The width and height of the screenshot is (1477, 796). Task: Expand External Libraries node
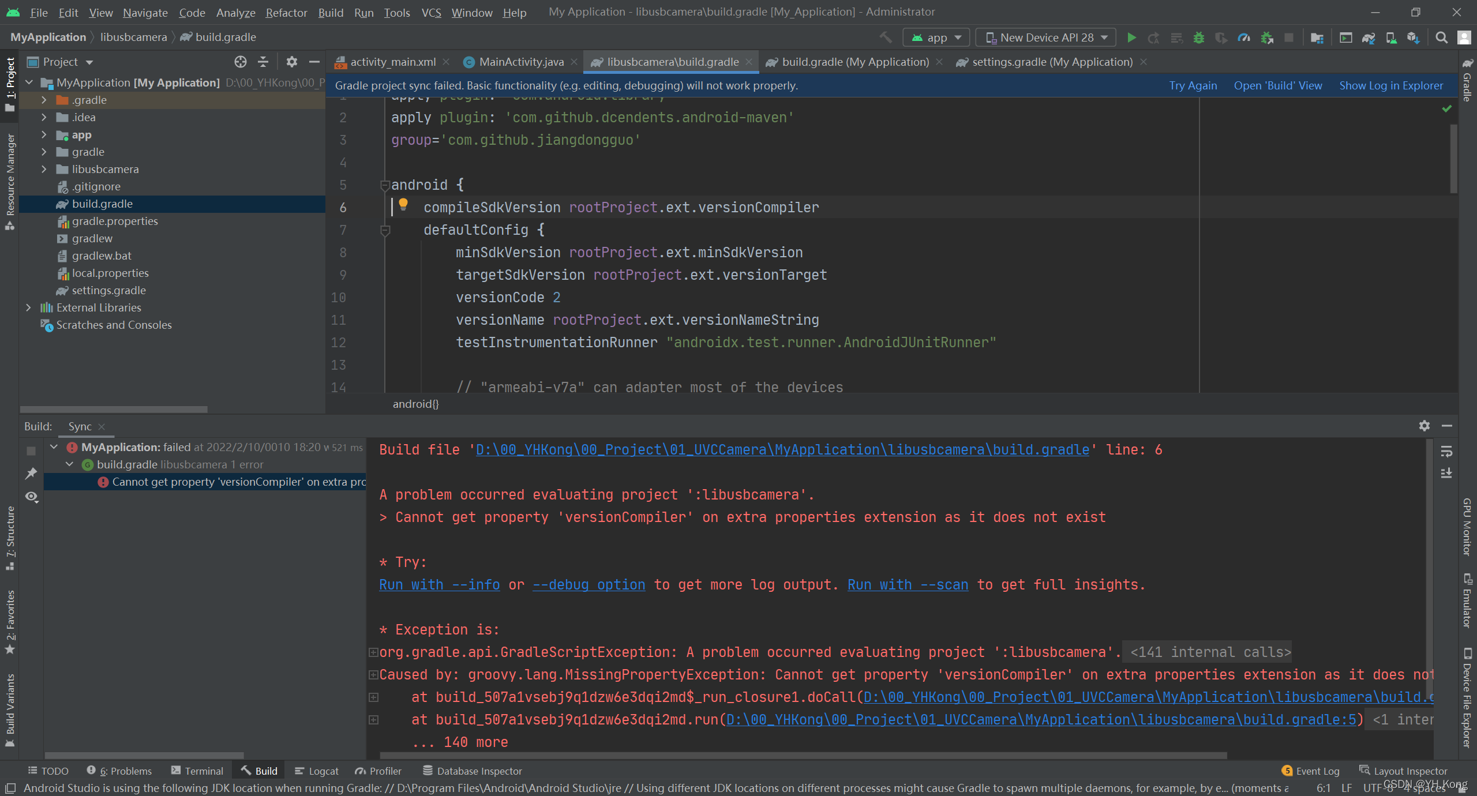click(x=28, y=307)
